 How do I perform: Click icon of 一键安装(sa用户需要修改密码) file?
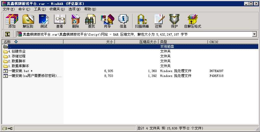(5, 76)
